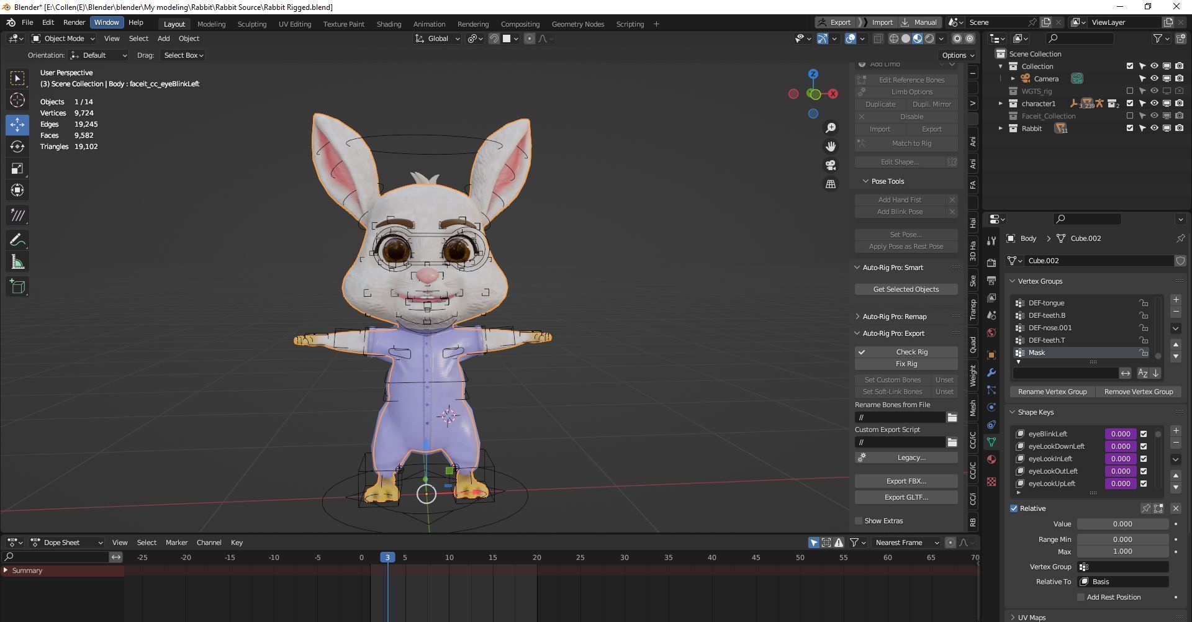Switch to wireframe viewport shading
1192x622 pixels.
coord(894,38)
